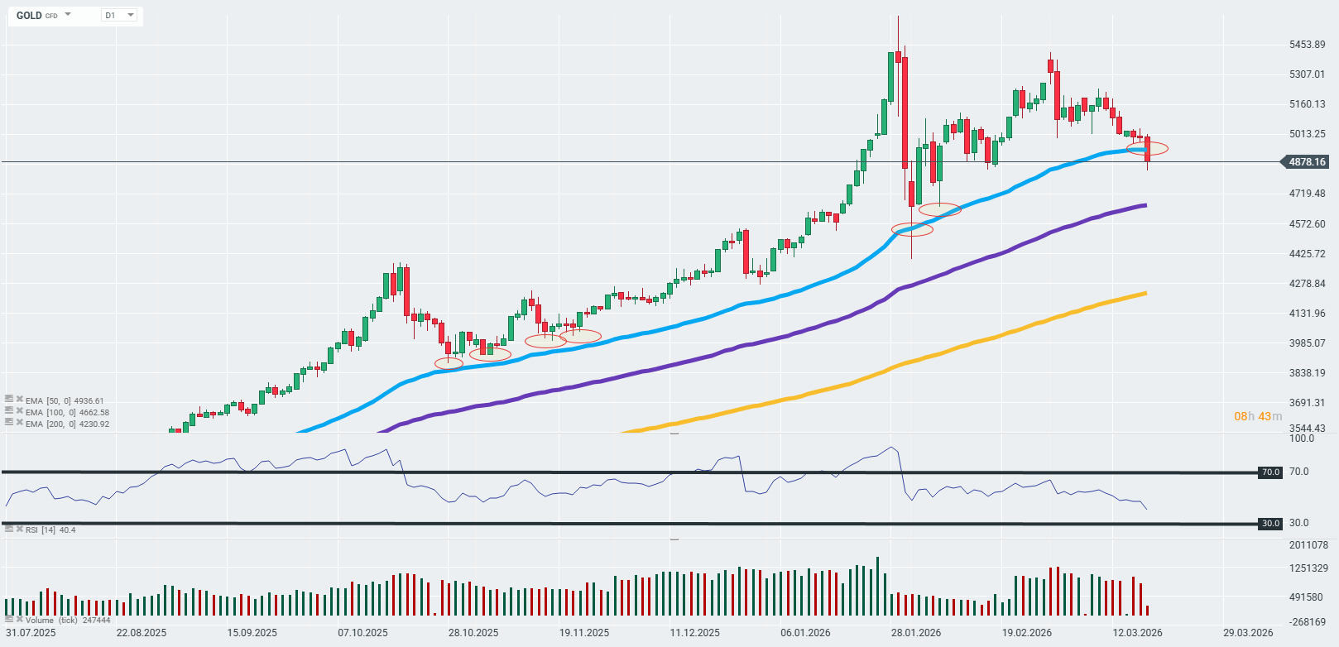Click the current price label 4878.16
The width and height of the screenshot is (1339, 647).
coord(1306,162)
